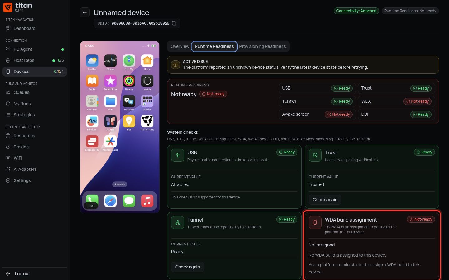This screenshot has width=449, height=280.
Task: Open Safari in the device dock
Action: click(110, 201)
